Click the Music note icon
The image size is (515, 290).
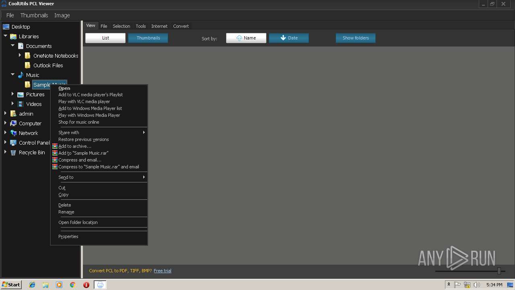(x=21, y=75)
